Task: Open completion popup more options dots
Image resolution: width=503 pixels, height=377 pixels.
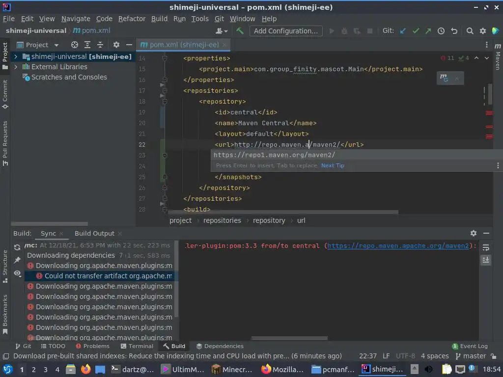Action: click(498, 165)
